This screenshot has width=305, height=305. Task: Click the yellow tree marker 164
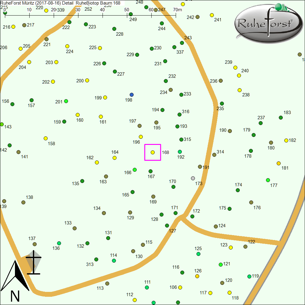pyautogui.click(x=114, y=158)
